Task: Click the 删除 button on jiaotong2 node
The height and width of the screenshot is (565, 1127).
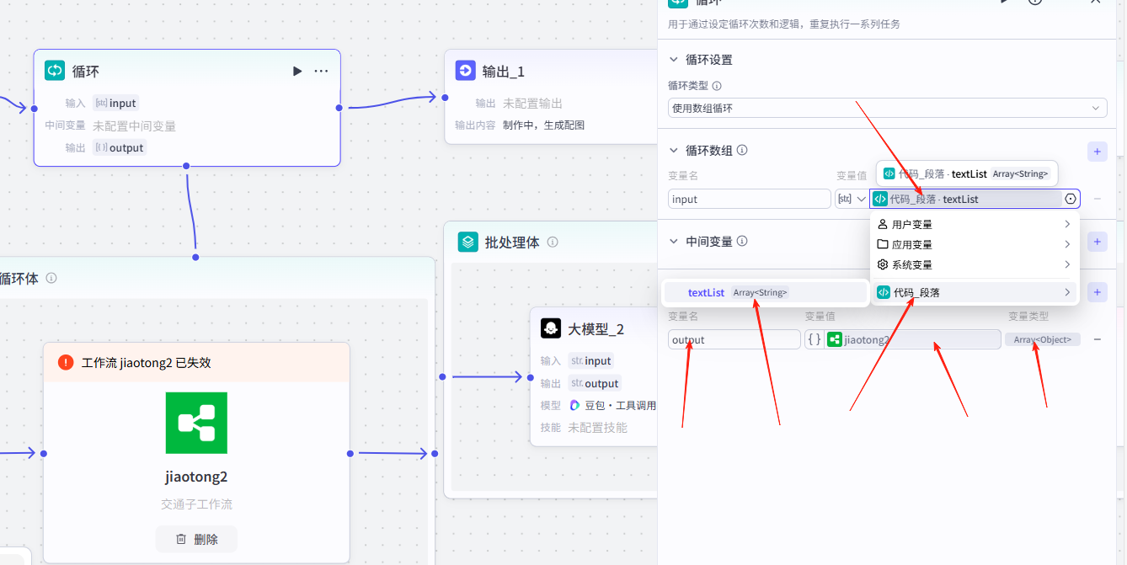Action: (196, 539)
